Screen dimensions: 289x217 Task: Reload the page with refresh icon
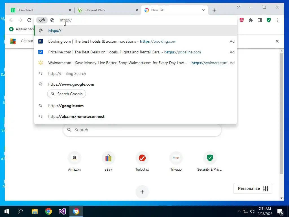29,20
